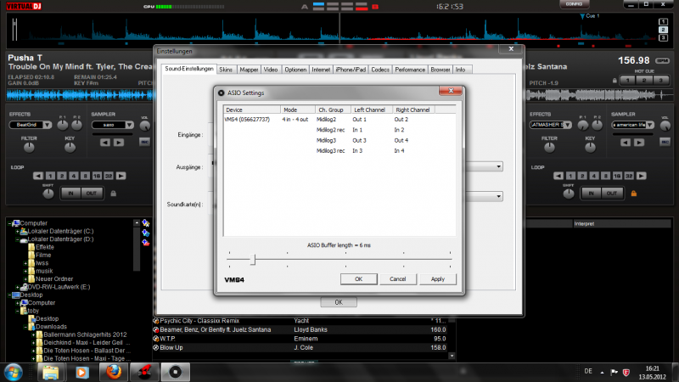Image resolution: width=679 pixels, height=382 pixels.
Task: Confirm ASIO Settings with OK
Action: 358,279
